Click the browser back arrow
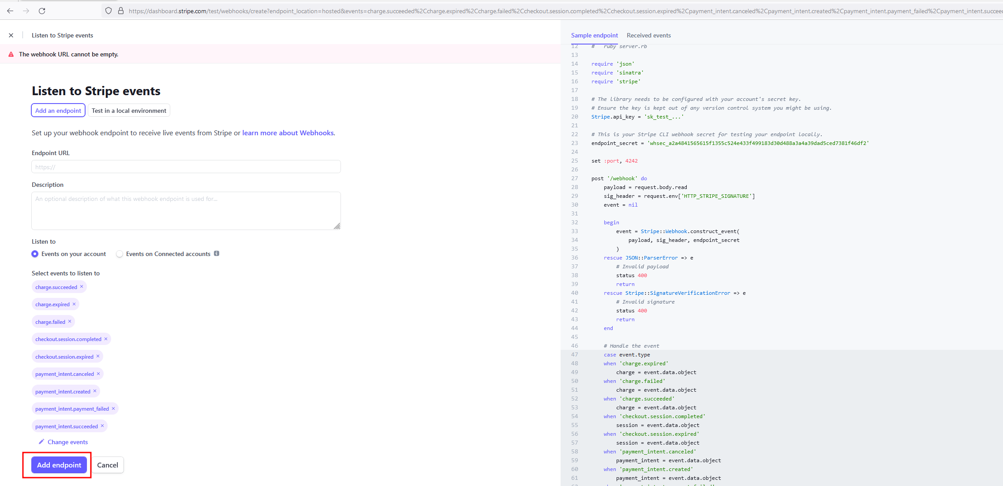 point(10,11)
